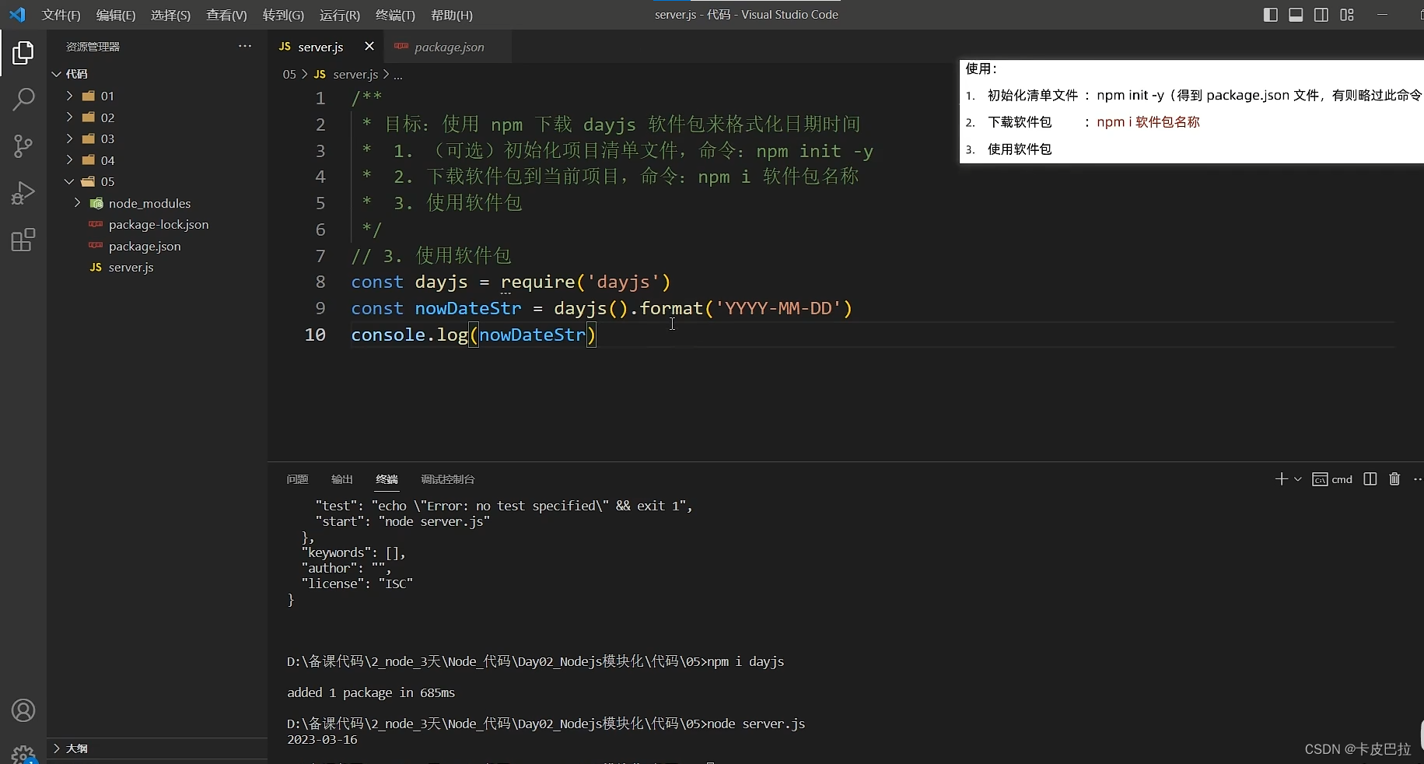Open the Search view in activity bar
1424x764 pixels.
pyautogui.click(x=23, y=100)
